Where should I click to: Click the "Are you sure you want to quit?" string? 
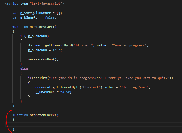click(139, 78)
